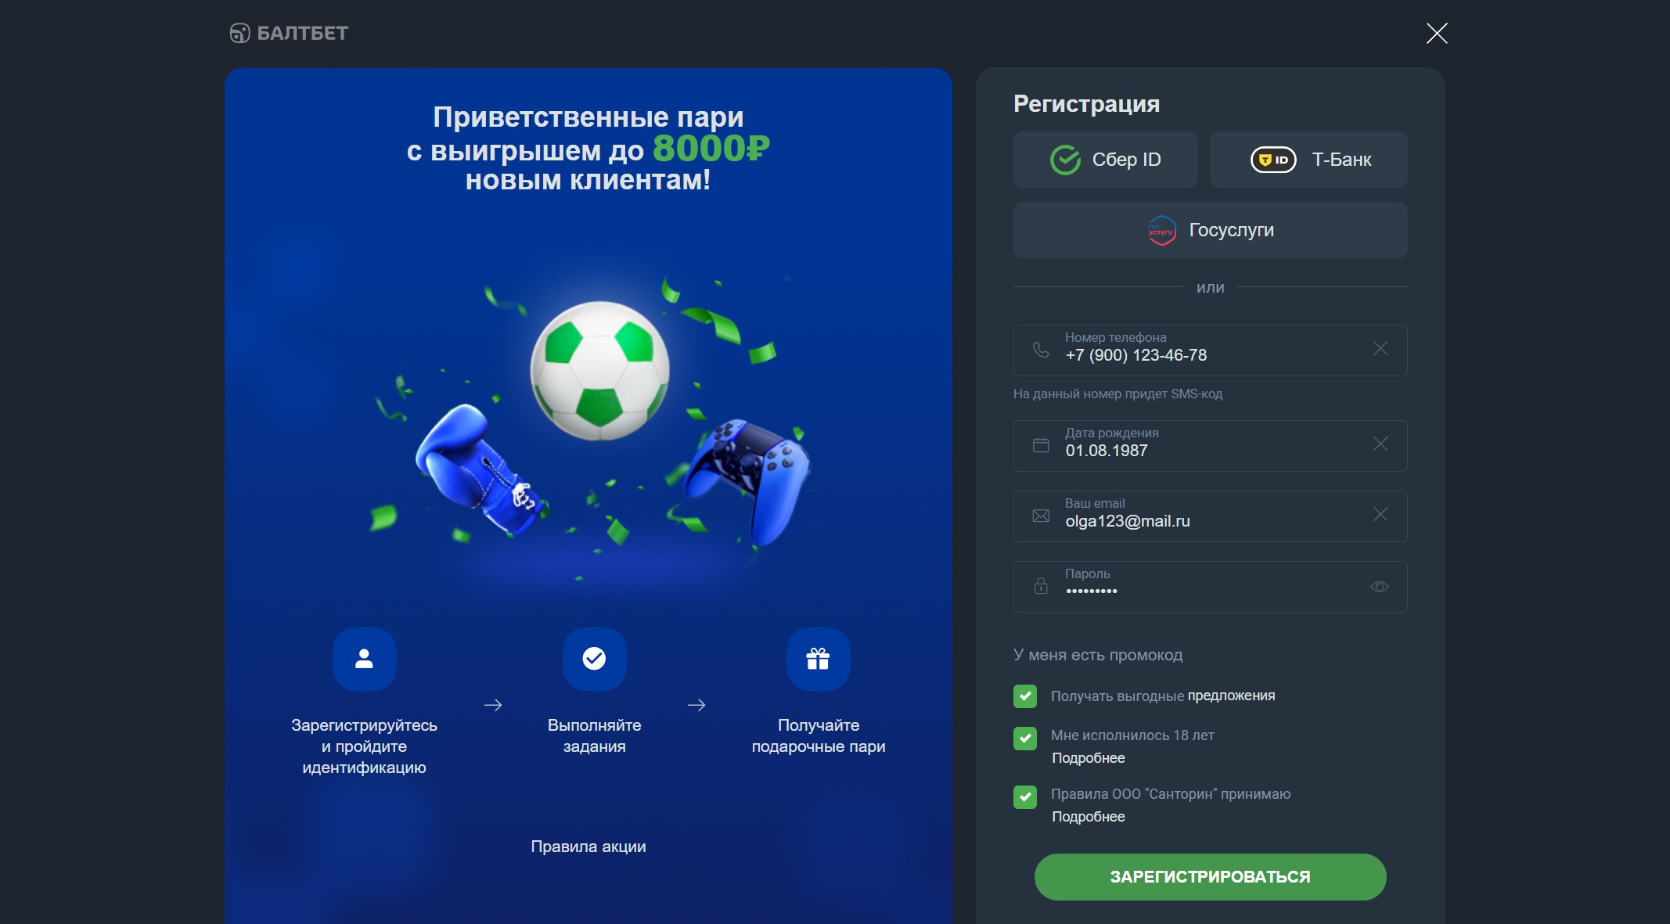Clear the date of birth field
1670x924 pixels.
point(1380,444)
